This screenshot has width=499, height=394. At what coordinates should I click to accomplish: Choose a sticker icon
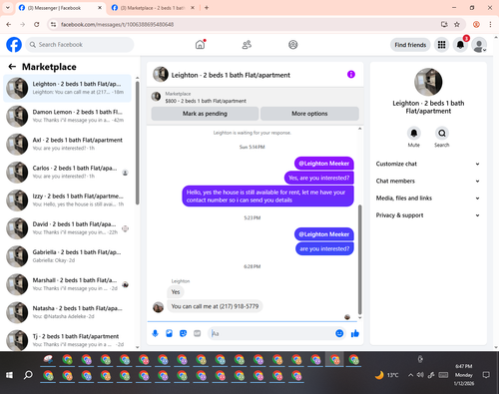coord(183,333)
